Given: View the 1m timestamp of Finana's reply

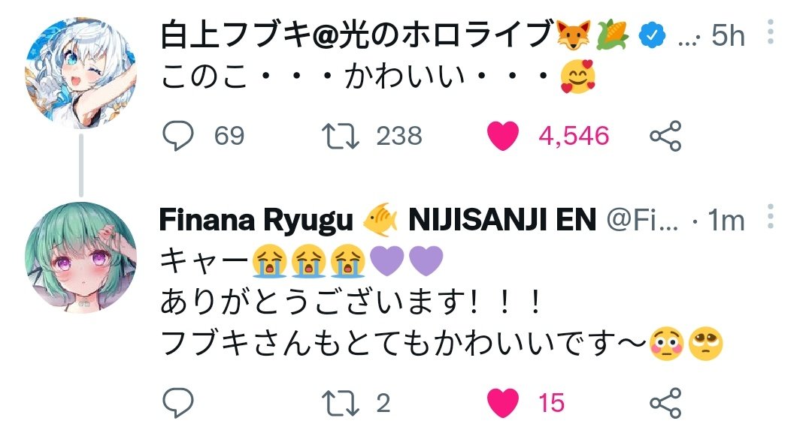Looking at the screenshot, I should (x=726, y=221).
